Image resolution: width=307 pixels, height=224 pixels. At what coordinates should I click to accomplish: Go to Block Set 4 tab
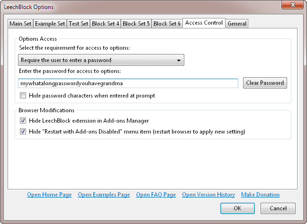pyautogui.click(x=106, y=24)
